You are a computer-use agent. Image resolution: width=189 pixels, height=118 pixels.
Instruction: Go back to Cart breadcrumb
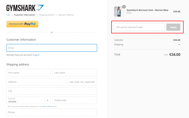[x=8, y=15]
